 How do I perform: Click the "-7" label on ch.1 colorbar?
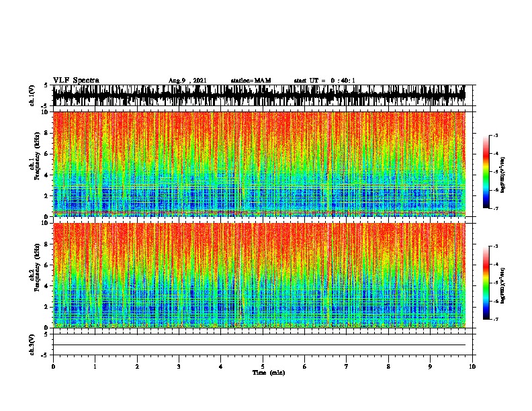496,208
